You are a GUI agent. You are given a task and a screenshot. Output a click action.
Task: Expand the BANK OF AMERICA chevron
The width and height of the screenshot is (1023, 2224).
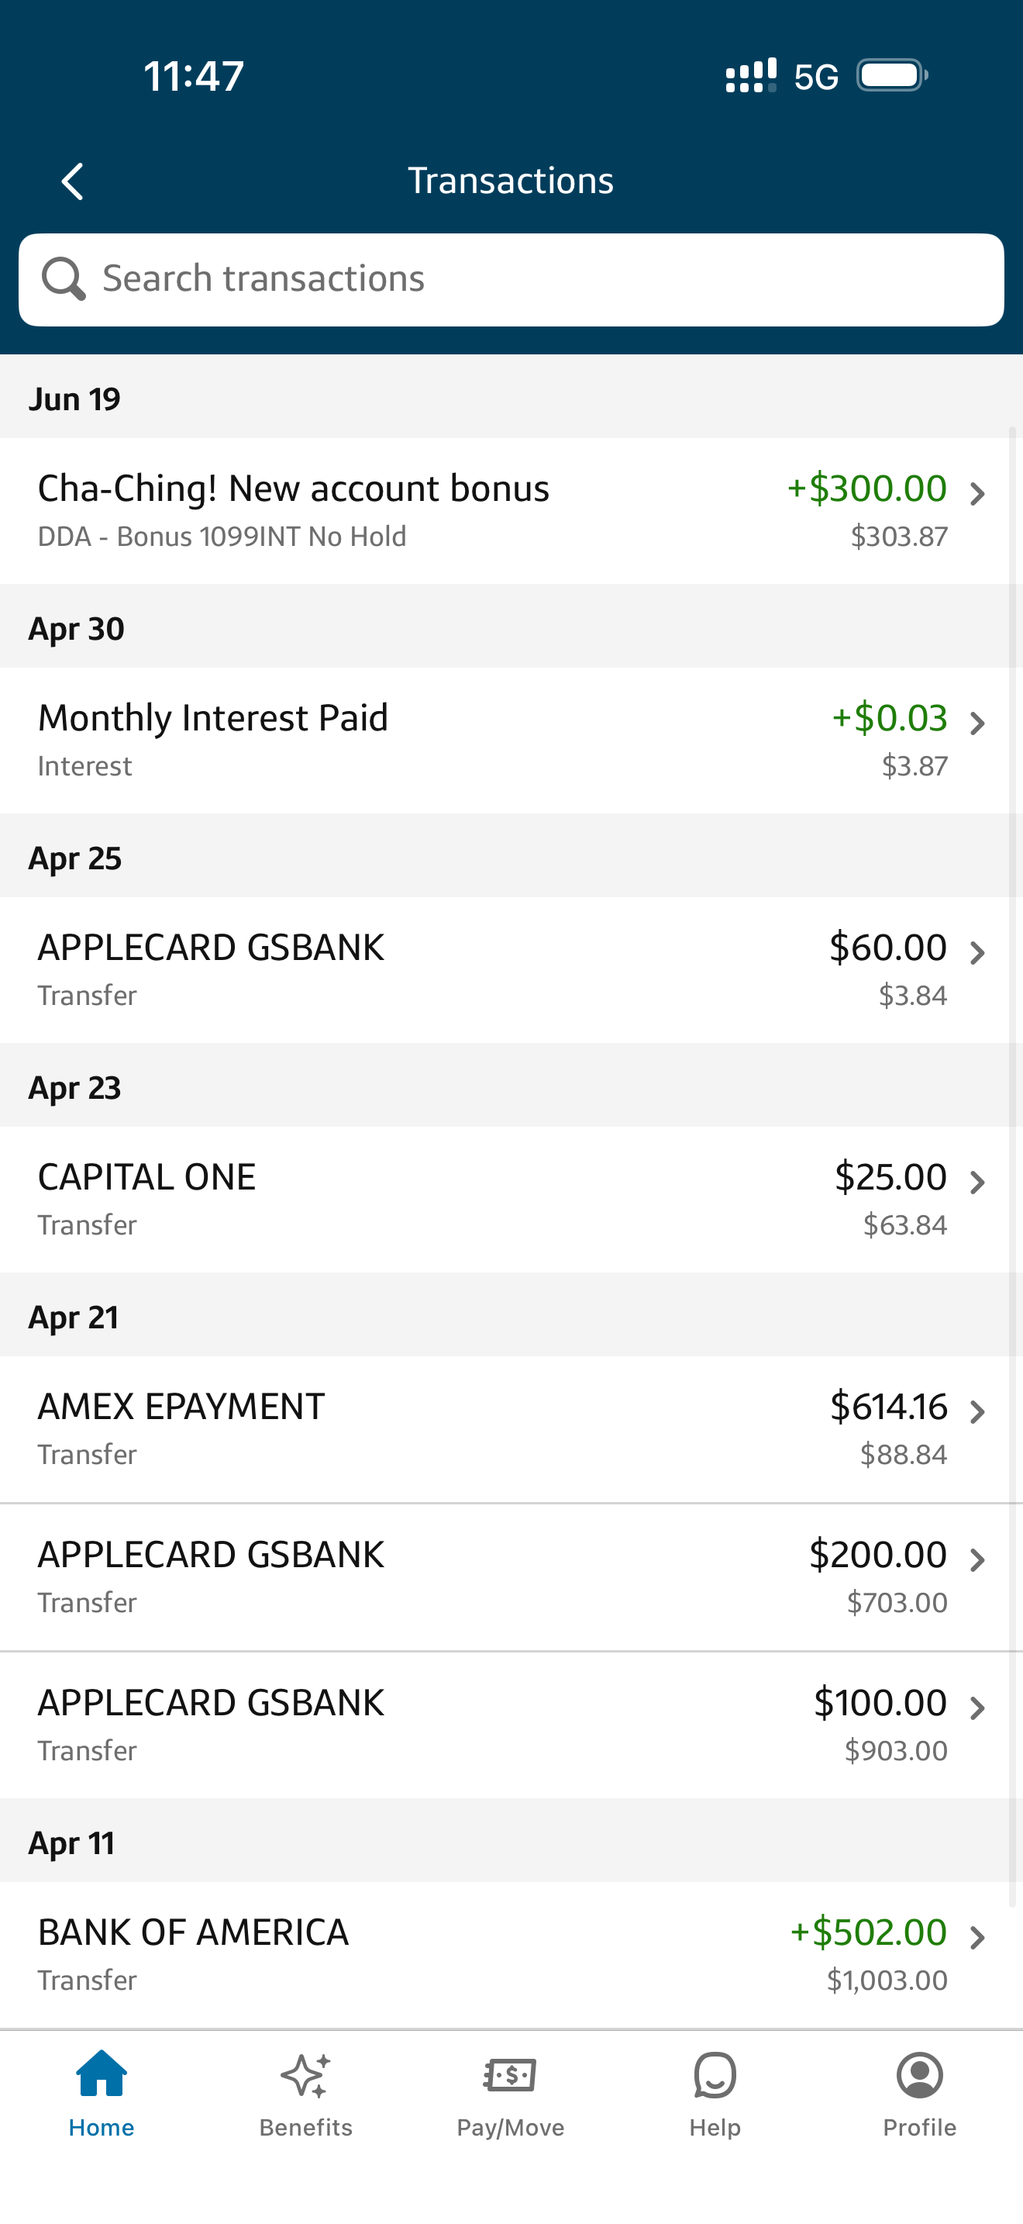click(x=977, y=1938)
